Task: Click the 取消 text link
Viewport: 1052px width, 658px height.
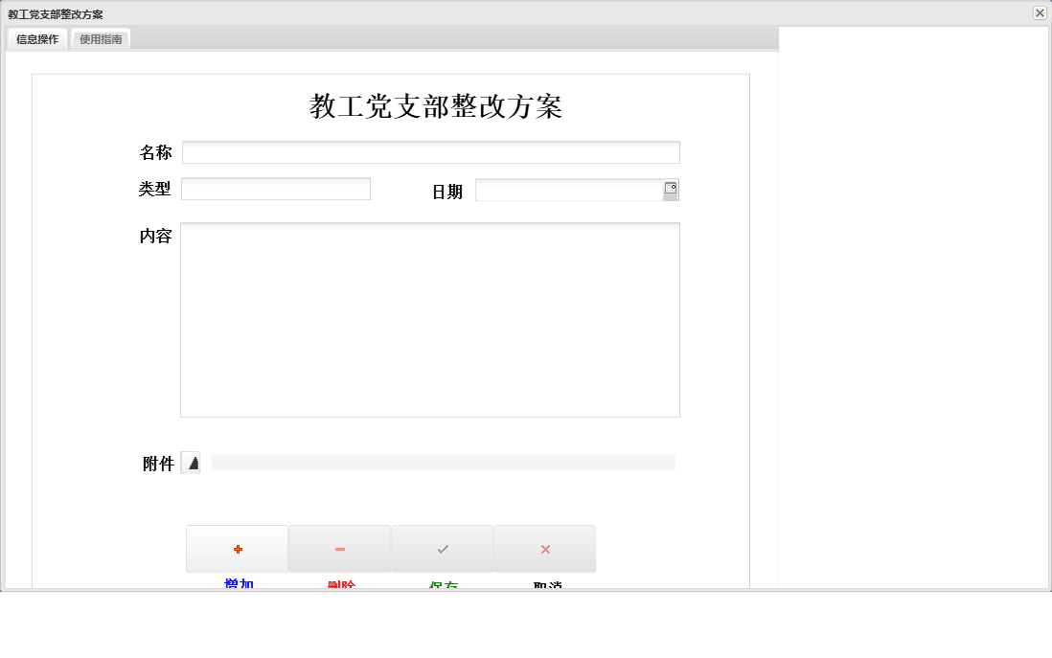Action: (x=544, y=582)
